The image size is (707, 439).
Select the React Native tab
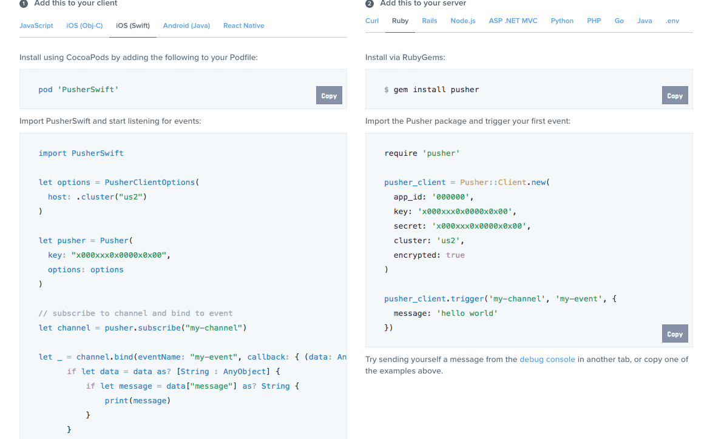(x=243, y=25)
